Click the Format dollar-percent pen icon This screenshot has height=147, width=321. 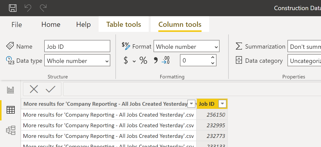(x=126, y=46)
